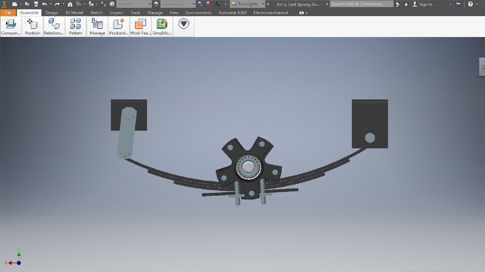Click the Sign In button
This screenshot has width=485, height=272.
[x=422, y=4]
